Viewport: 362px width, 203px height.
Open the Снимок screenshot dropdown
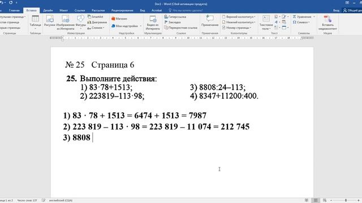pyautogui.click(x=96, y=28)
